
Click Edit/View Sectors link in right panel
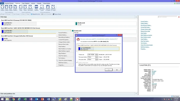tap(145, 47)
